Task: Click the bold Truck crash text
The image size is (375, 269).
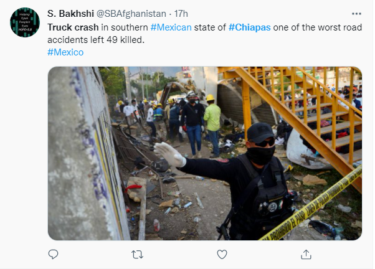Action: [73, 27]
